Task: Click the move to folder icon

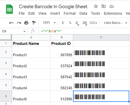Action: pyautogui.click(x=103, y=7)
